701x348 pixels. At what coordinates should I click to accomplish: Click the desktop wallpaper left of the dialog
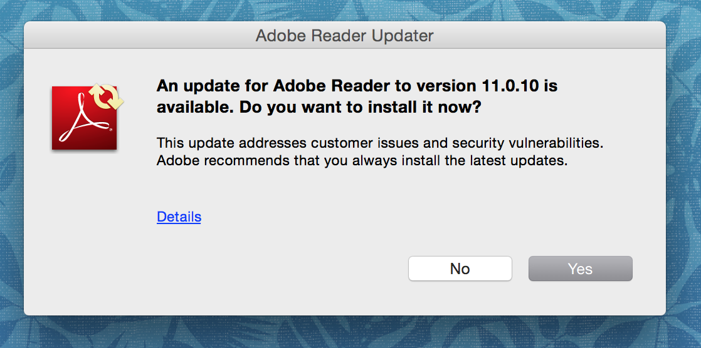11,174
